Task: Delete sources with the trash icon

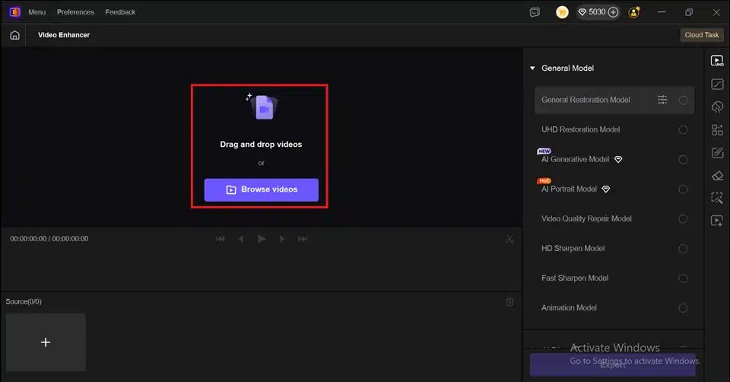Action: [x=509, y=302]
